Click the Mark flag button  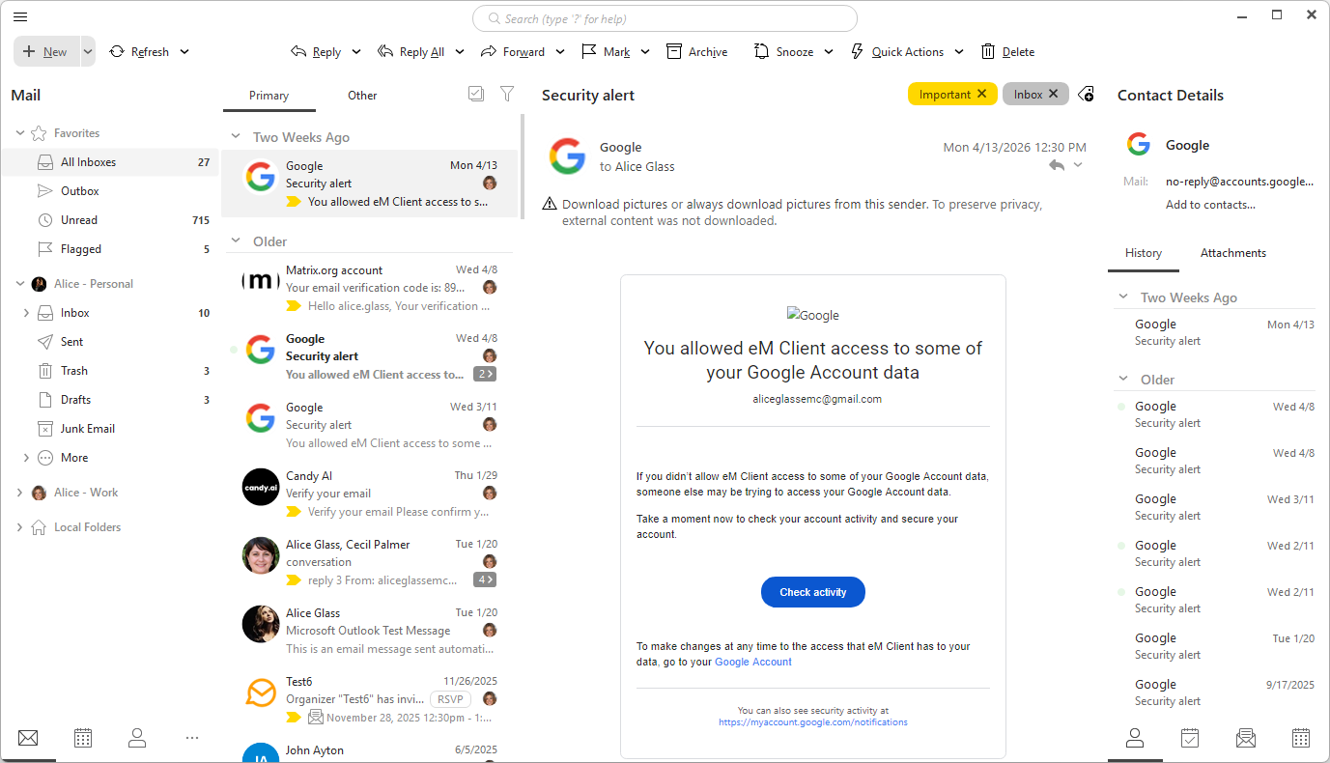coord(606,52)
